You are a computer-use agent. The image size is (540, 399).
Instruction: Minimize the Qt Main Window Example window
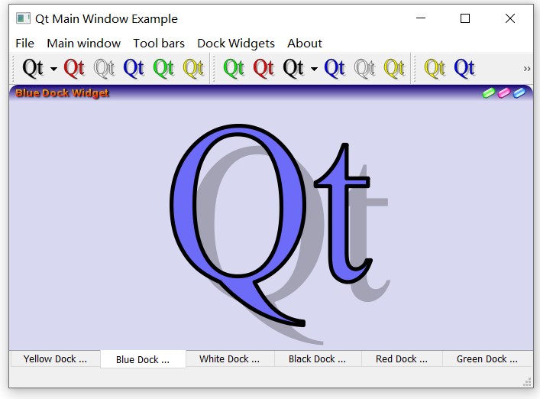[x=421, y=18]
